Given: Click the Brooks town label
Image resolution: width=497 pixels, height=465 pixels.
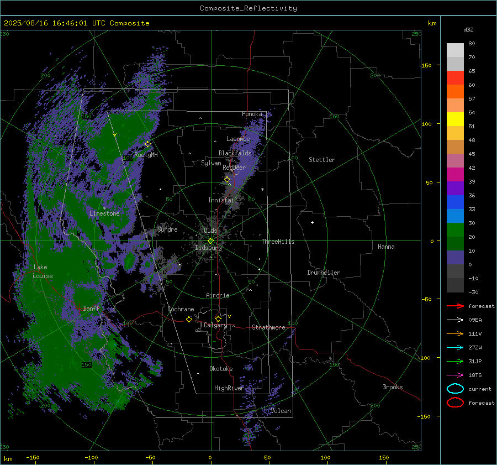Looking at the screenshot, I should (393, 387).
